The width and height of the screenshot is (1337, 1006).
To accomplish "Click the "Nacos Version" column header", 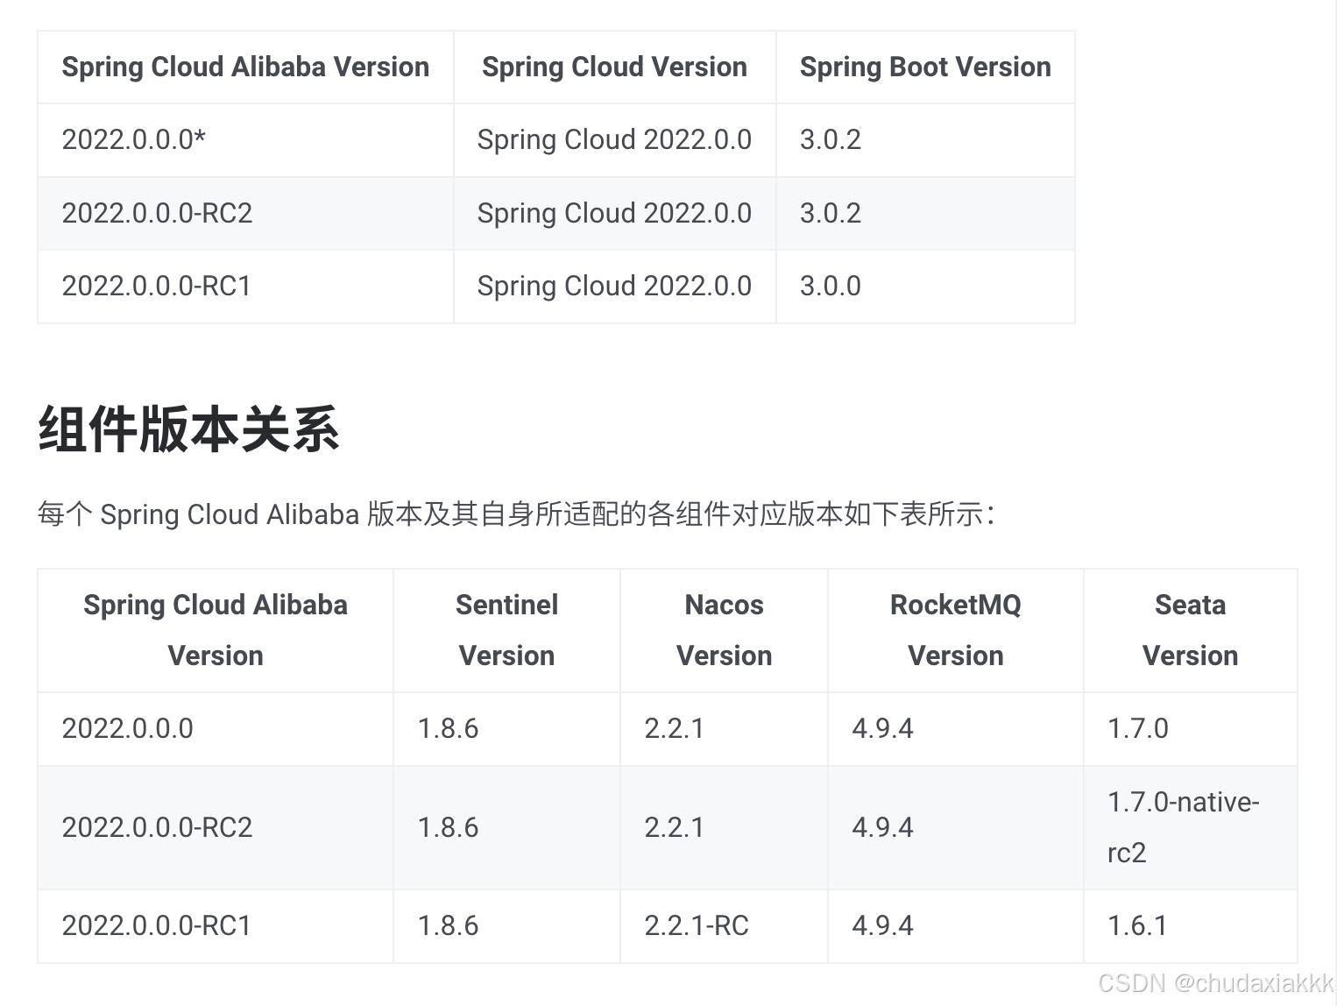I will [x=724, y=630].
